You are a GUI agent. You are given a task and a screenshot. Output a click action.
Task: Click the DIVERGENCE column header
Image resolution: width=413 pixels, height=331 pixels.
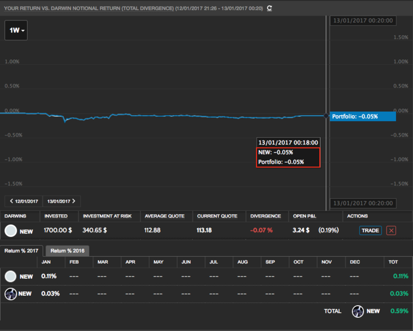click(265, 216)
